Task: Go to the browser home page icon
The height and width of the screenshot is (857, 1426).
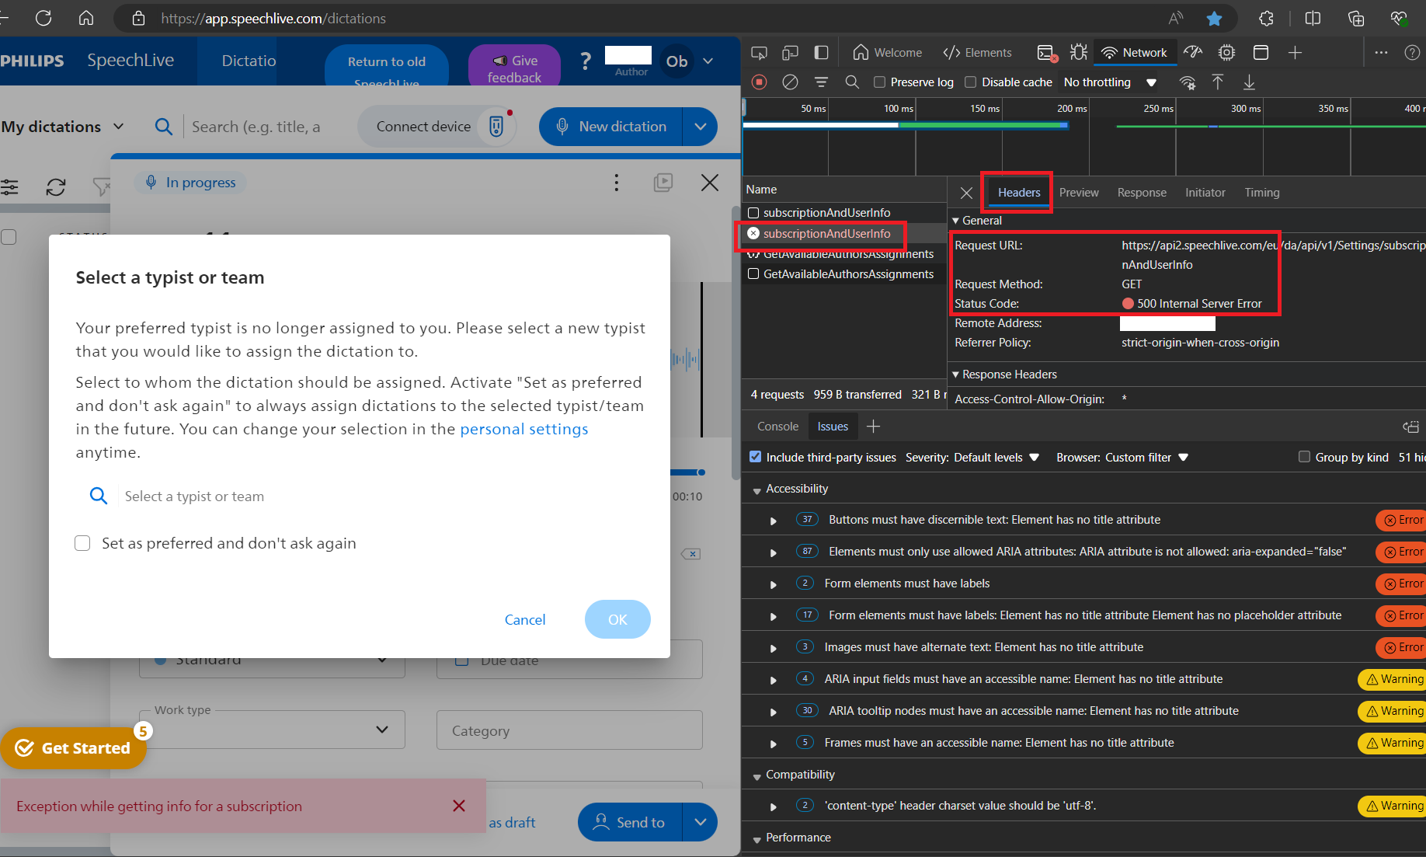Action: pyautogui.click(x=86, y=18)
